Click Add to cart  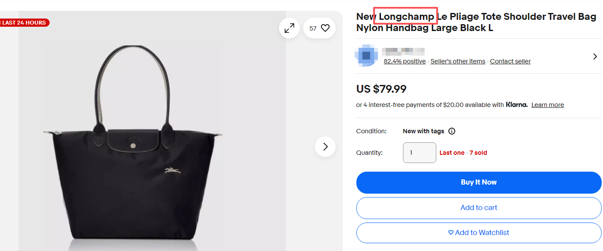point(478,207)
